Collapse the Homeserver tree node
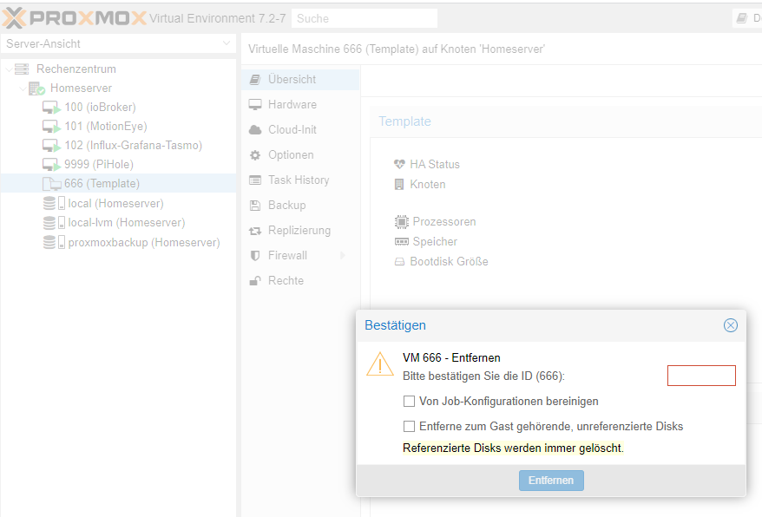This screenshot has width=762, height=517. tap(23, 88)
